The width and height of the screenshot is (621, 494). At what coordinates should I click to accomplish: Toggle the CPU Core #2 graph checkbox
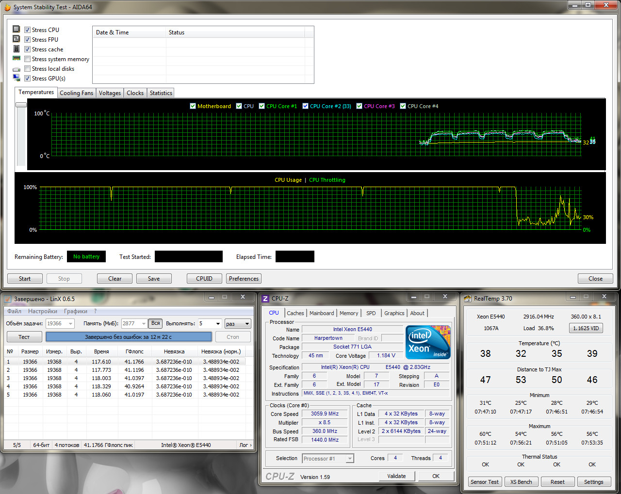(x=305, y=106)
